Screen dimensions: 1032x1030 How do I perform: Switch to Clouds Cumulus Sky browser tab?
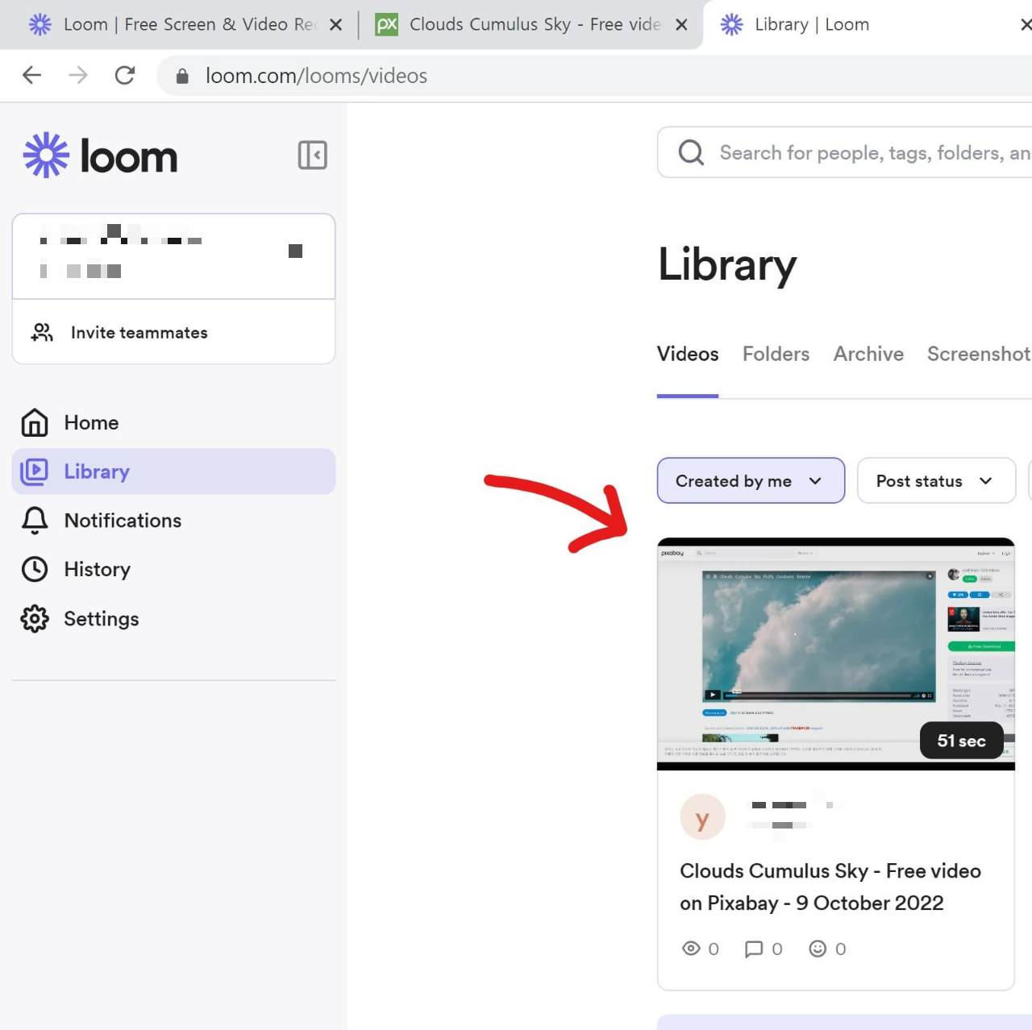[532, 24]
